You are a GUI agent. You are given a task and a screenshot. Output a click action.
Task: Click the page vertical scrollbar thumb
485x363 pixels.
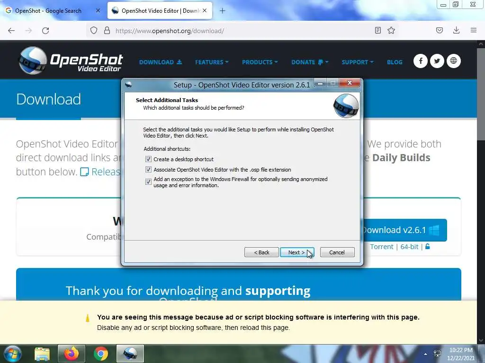pos(481,94)
